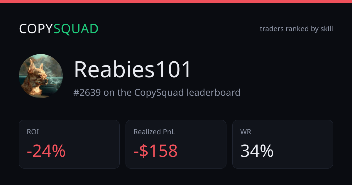Select the -$158 realized PnL value

(155, 151)
